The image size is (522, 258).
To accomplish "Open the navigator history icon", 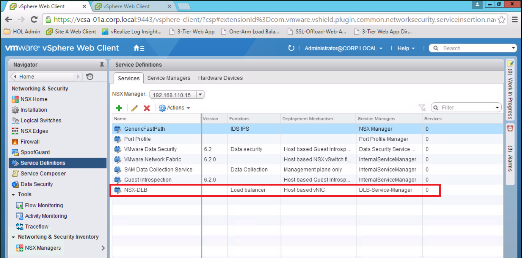I will tap(90, 77).
